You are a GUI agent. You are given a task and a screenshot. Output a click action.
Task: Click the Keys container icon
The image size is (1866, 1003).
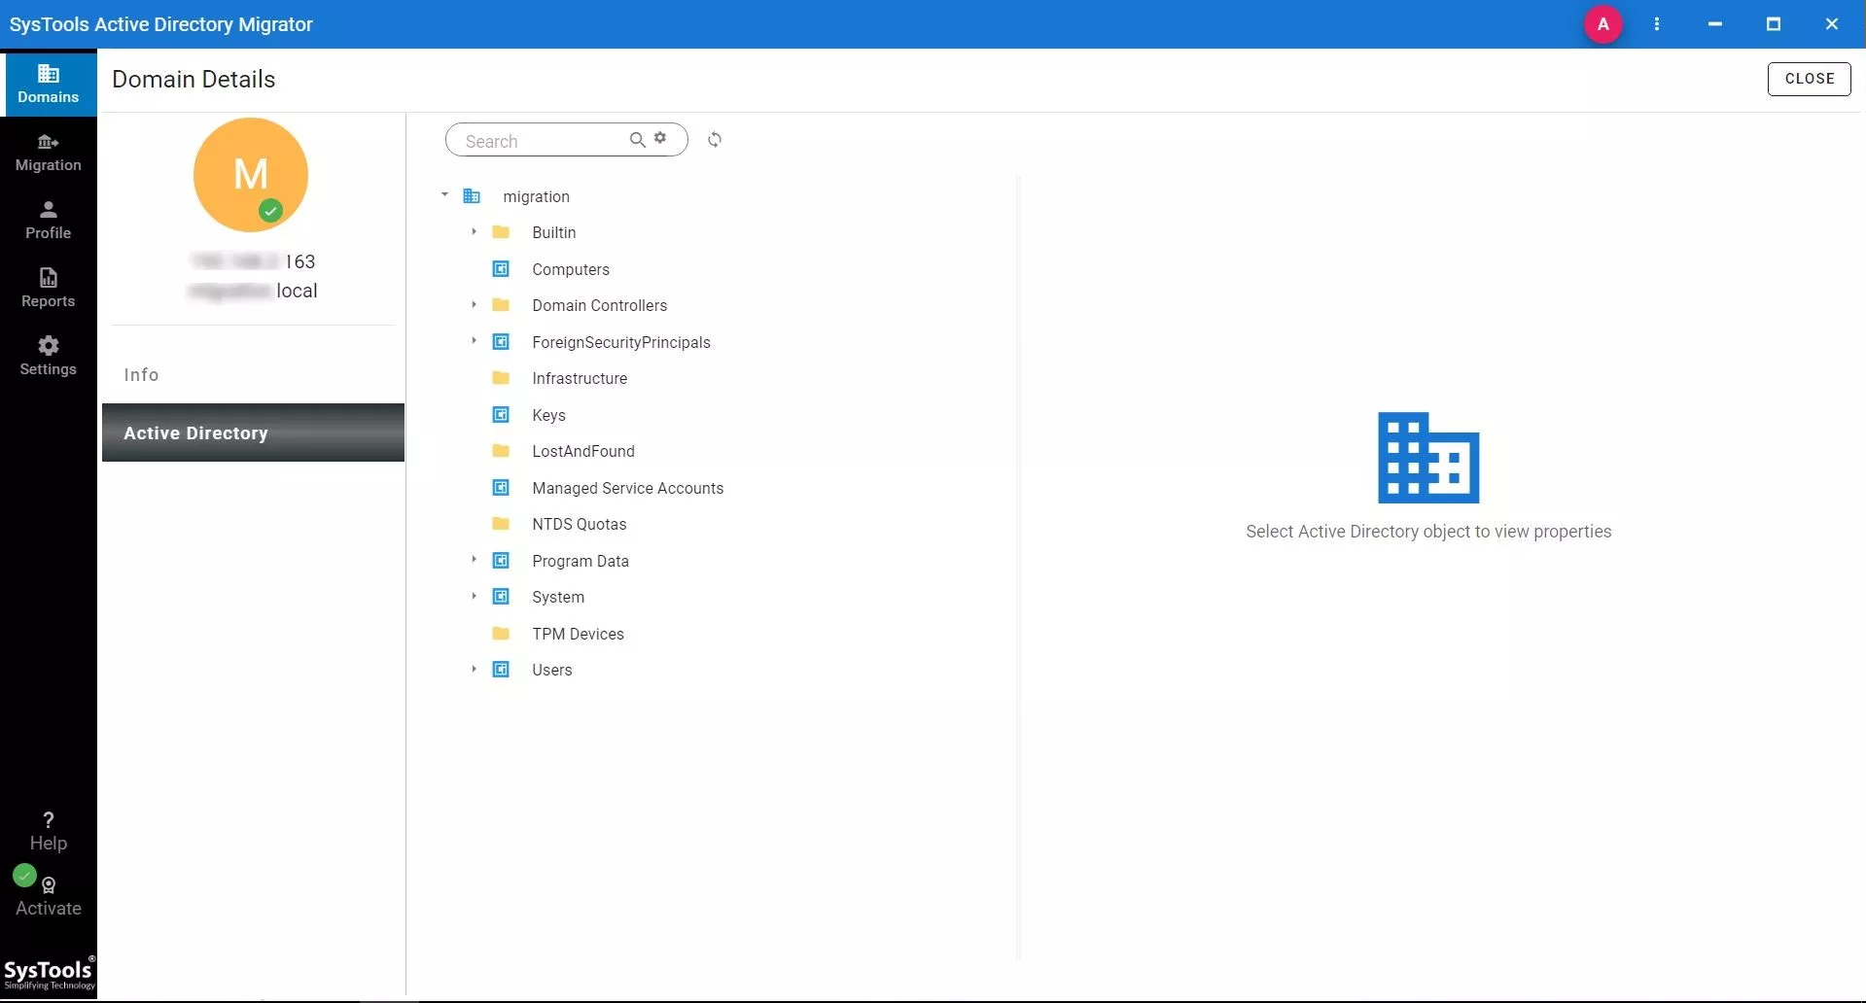tap(501, 415)
